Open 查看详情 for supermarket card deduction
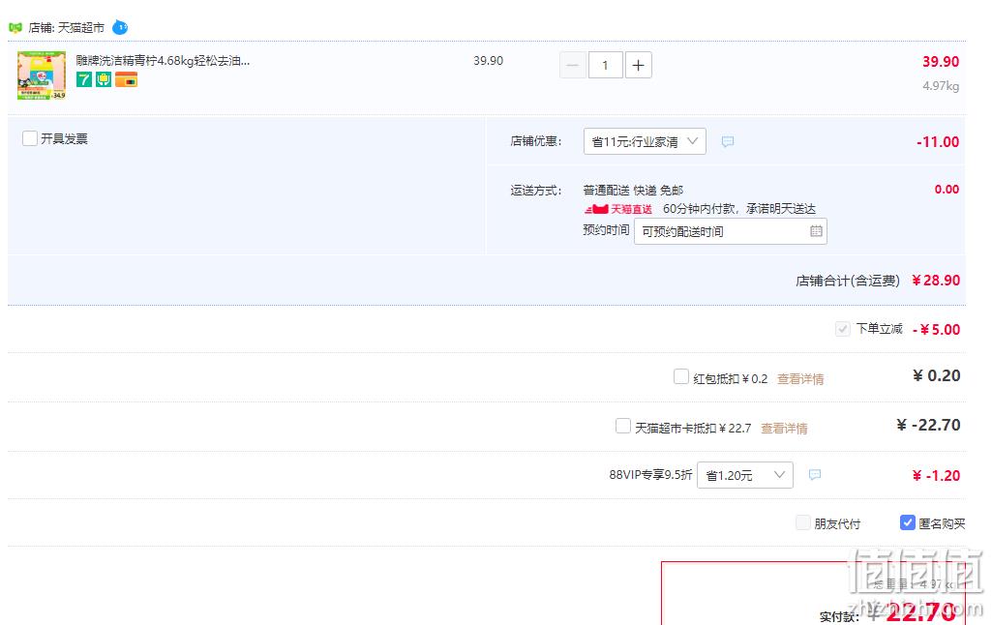Screen dimensions: 992x625 point(784,429)
